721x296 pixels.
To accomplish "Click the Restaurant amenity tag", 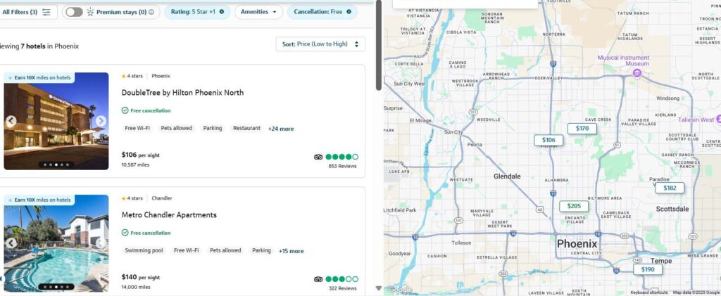I will [x=246, y=129].
